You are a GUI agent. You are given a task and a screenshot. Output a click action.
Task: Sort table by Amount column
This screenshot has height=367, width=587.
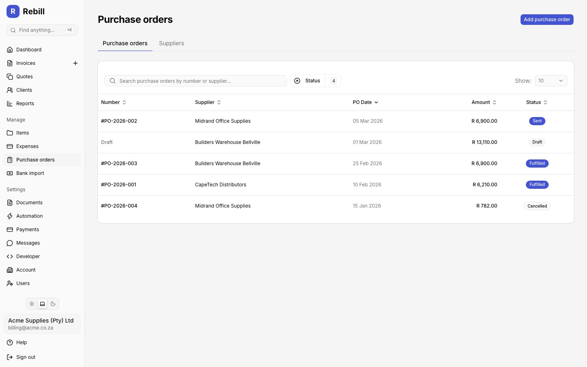click(484, 102)
